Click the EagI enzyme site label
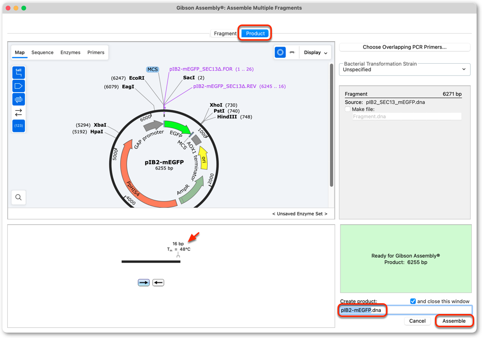 pos(128,87)
